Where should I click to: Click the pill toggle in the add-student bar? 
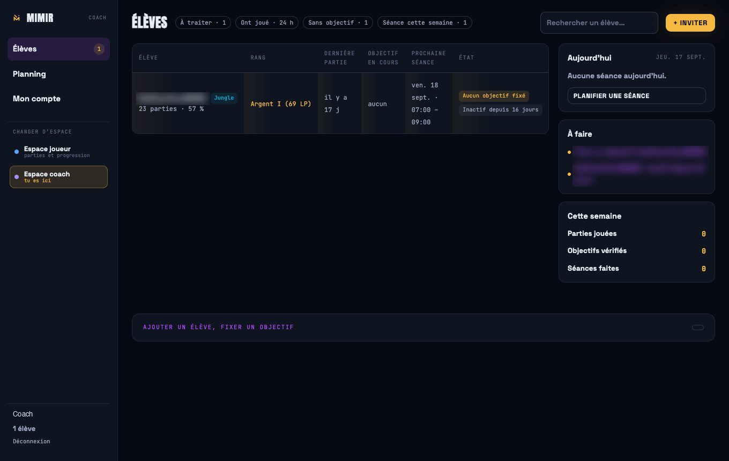pos(697,328)
